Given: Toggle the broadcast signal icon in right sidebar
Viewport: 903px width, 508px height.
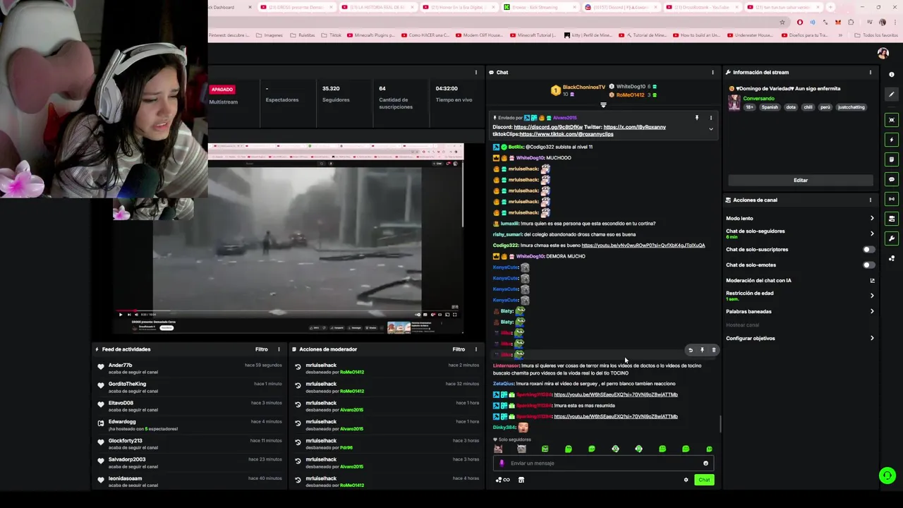Looking at the screenshot, I should point(892,199).
